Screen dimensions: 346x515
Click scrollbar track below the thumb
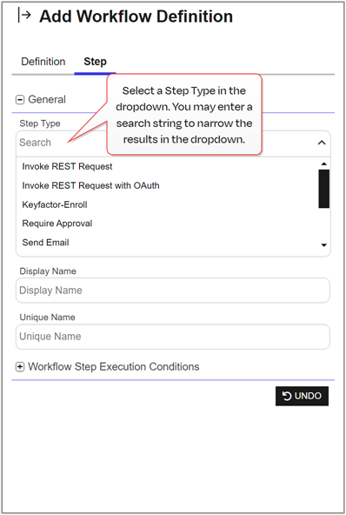tap(324, 225)
